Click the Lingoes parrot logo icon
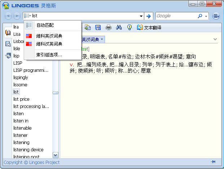 (6, 5)
